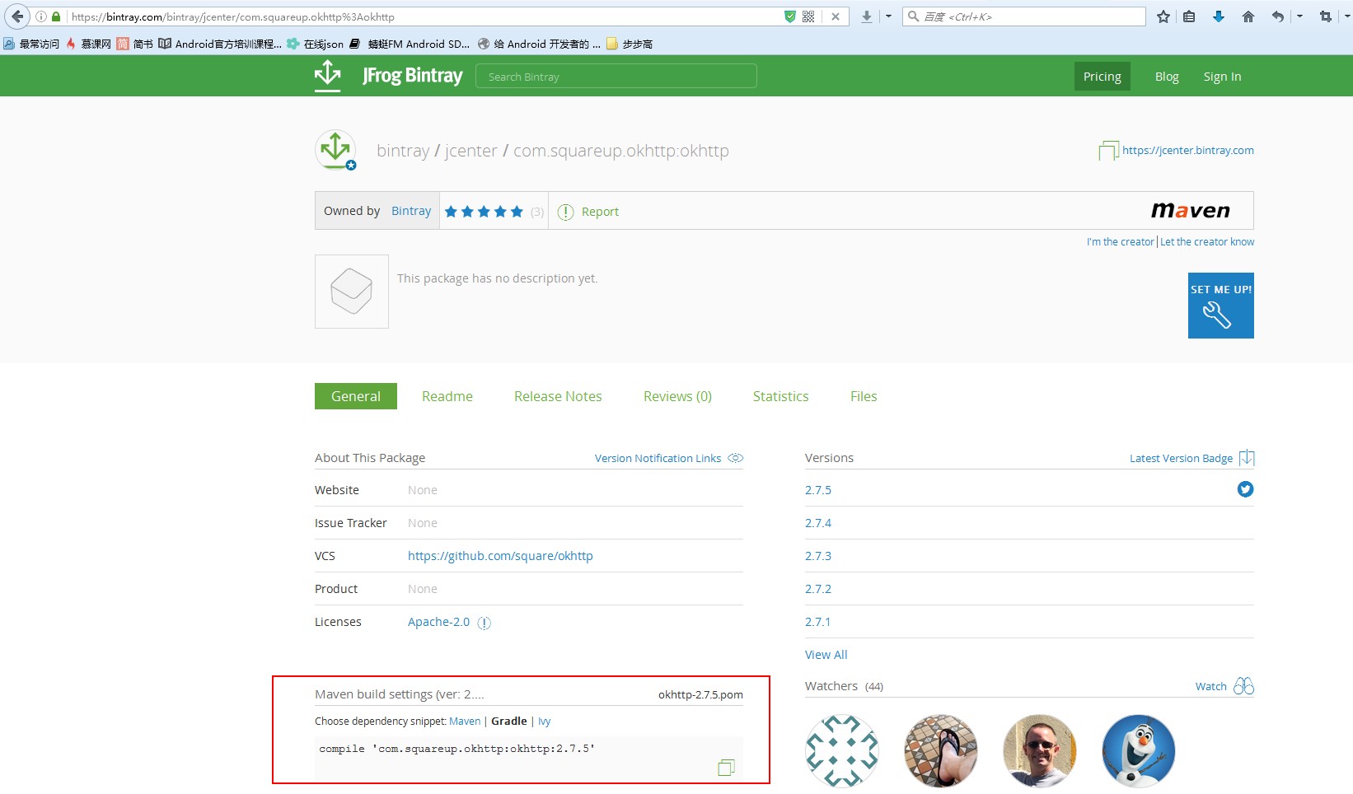The image size is (1353, 794).
Task: Open the Release Notes tab
Action: coord(558,396)
